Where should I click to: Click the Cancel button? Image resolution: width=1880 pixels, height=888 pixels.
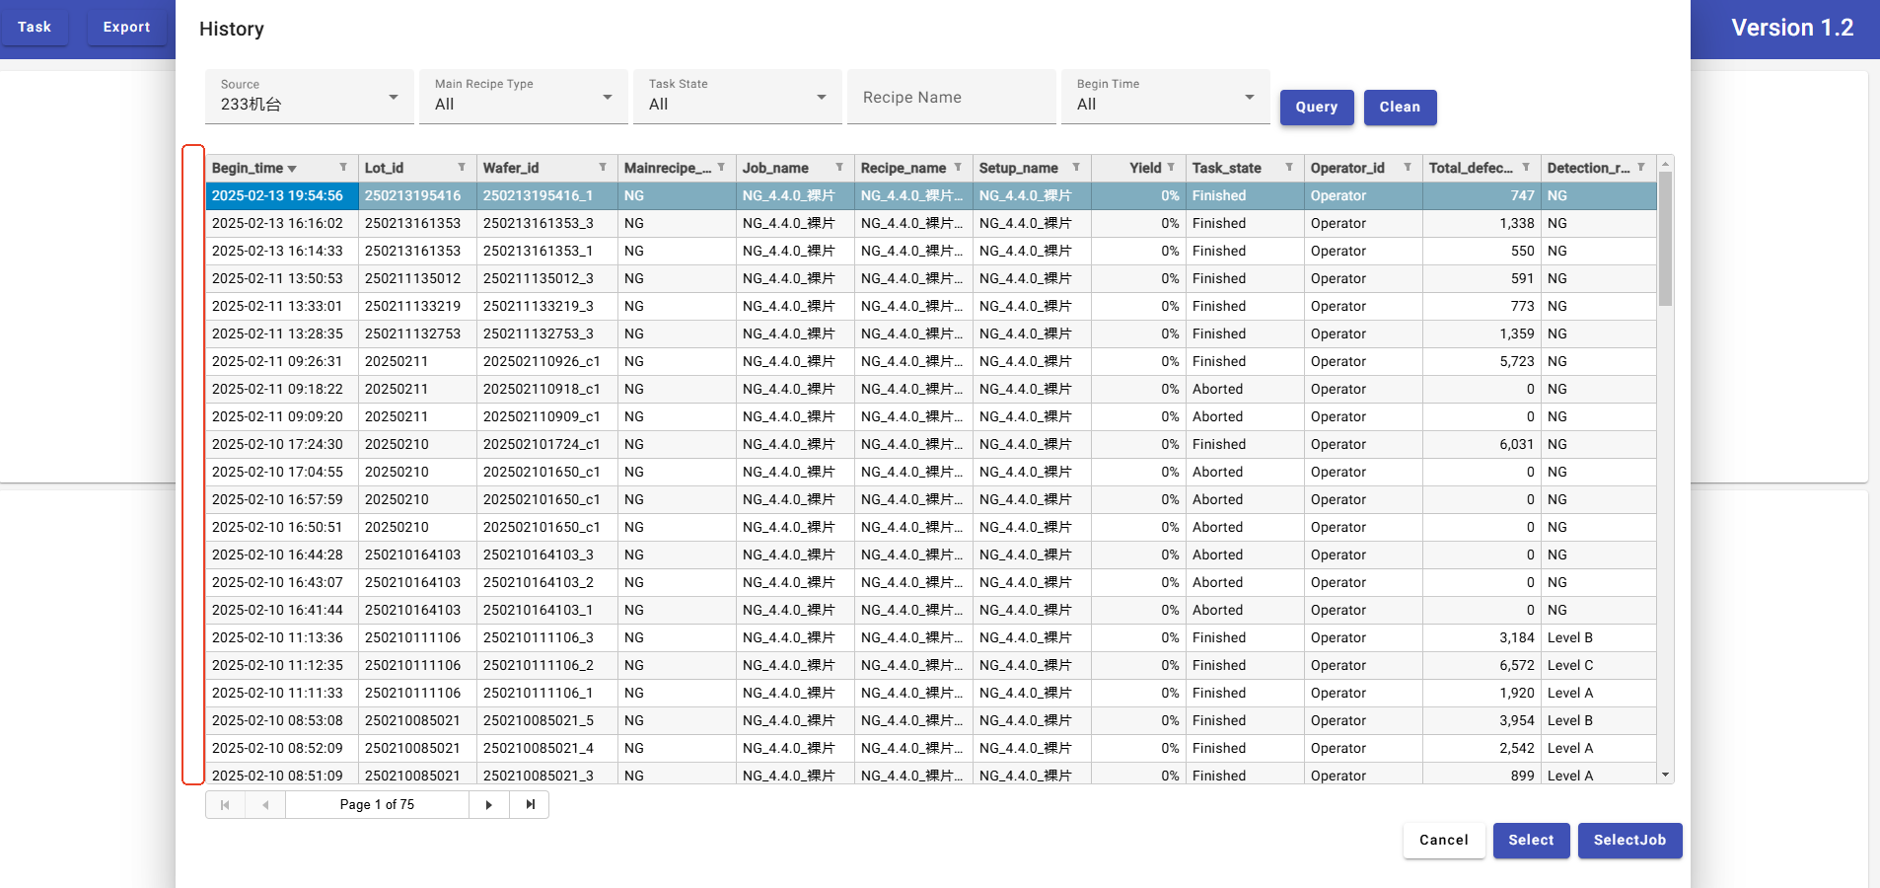[x=1444, y=841]
